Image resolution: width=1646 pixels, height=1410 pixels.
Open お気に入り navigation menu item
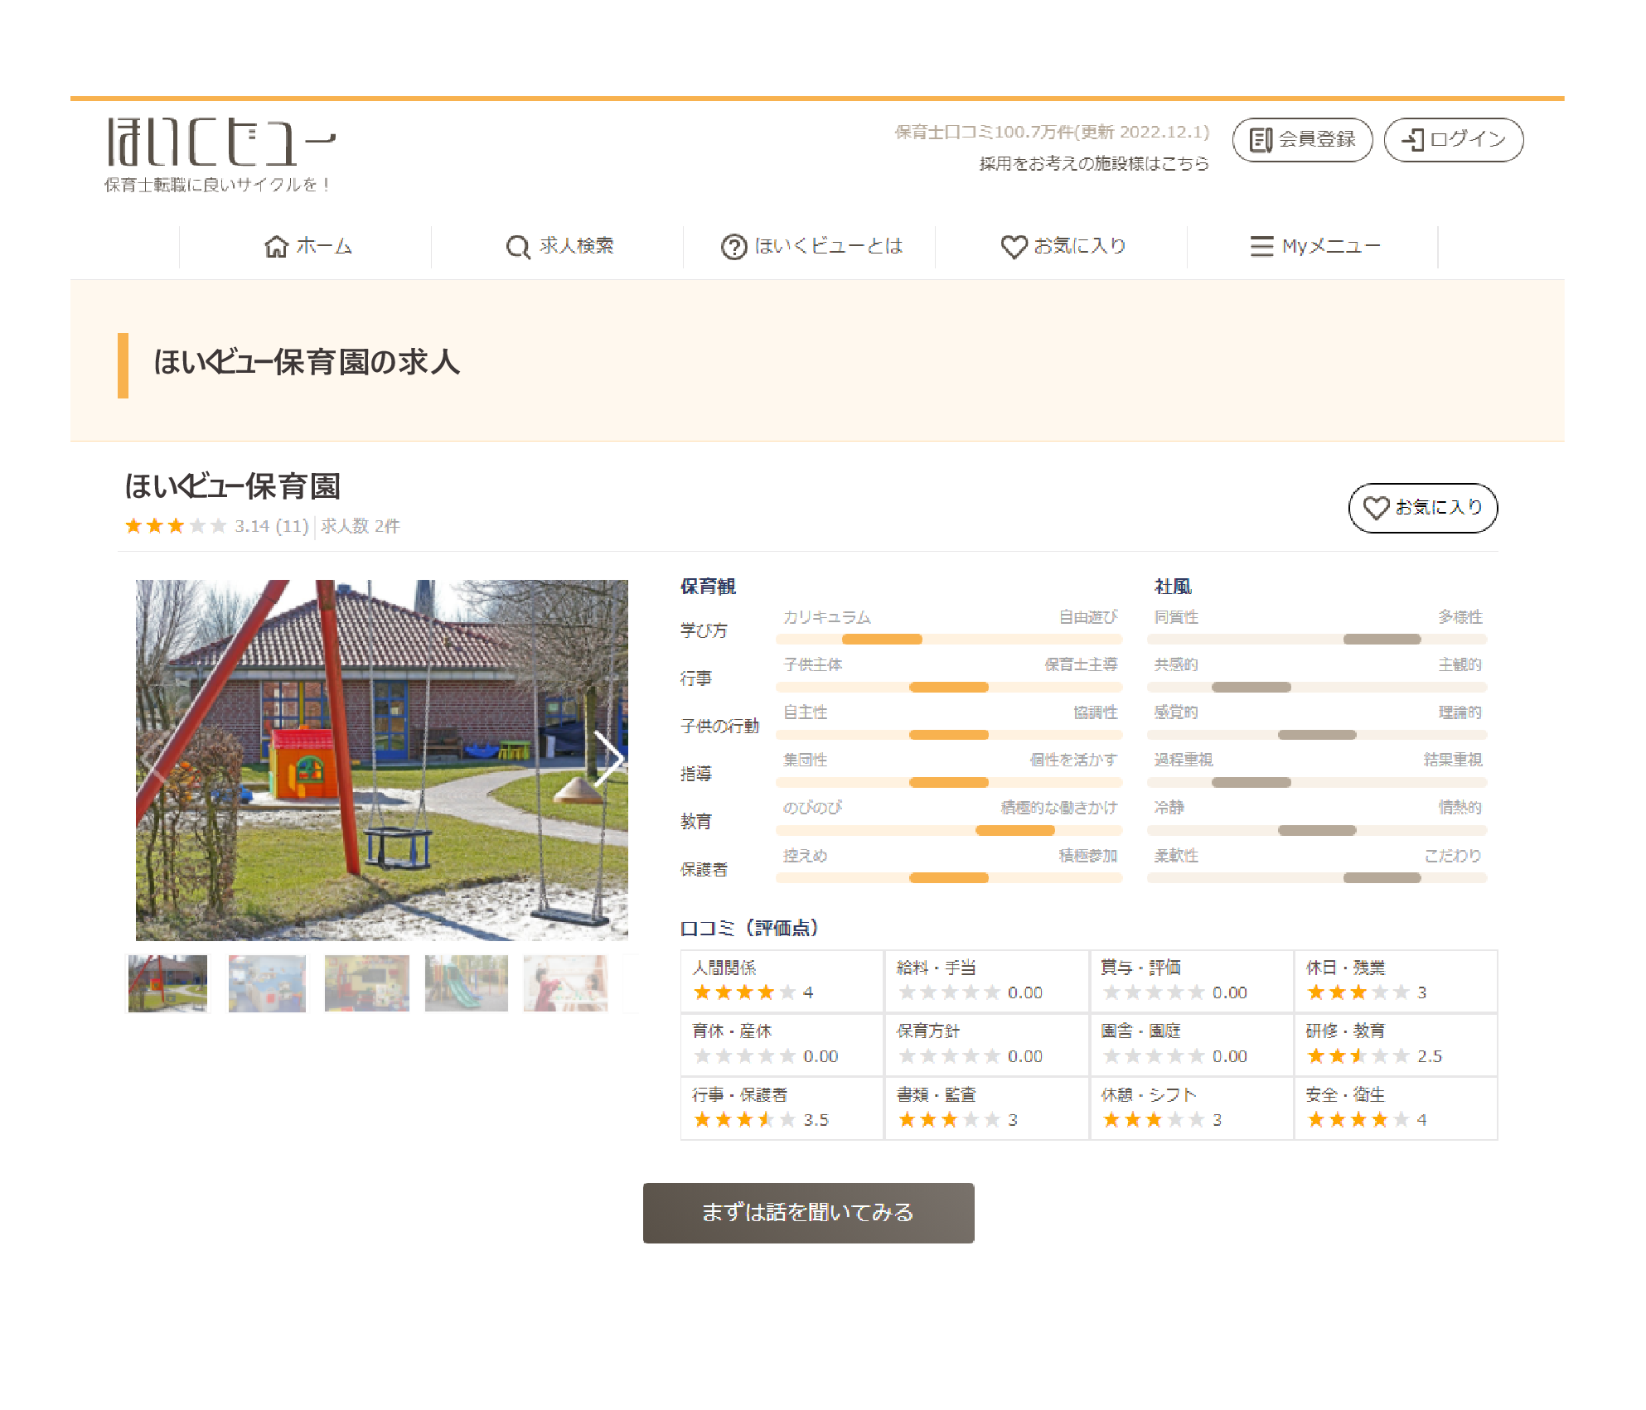click(x=1080, y=246)
